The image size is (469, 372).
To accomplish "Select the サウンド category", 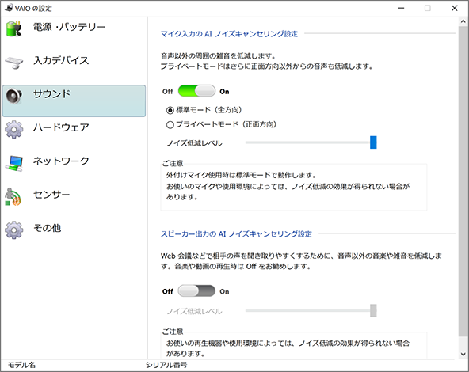I will (74, 101).
